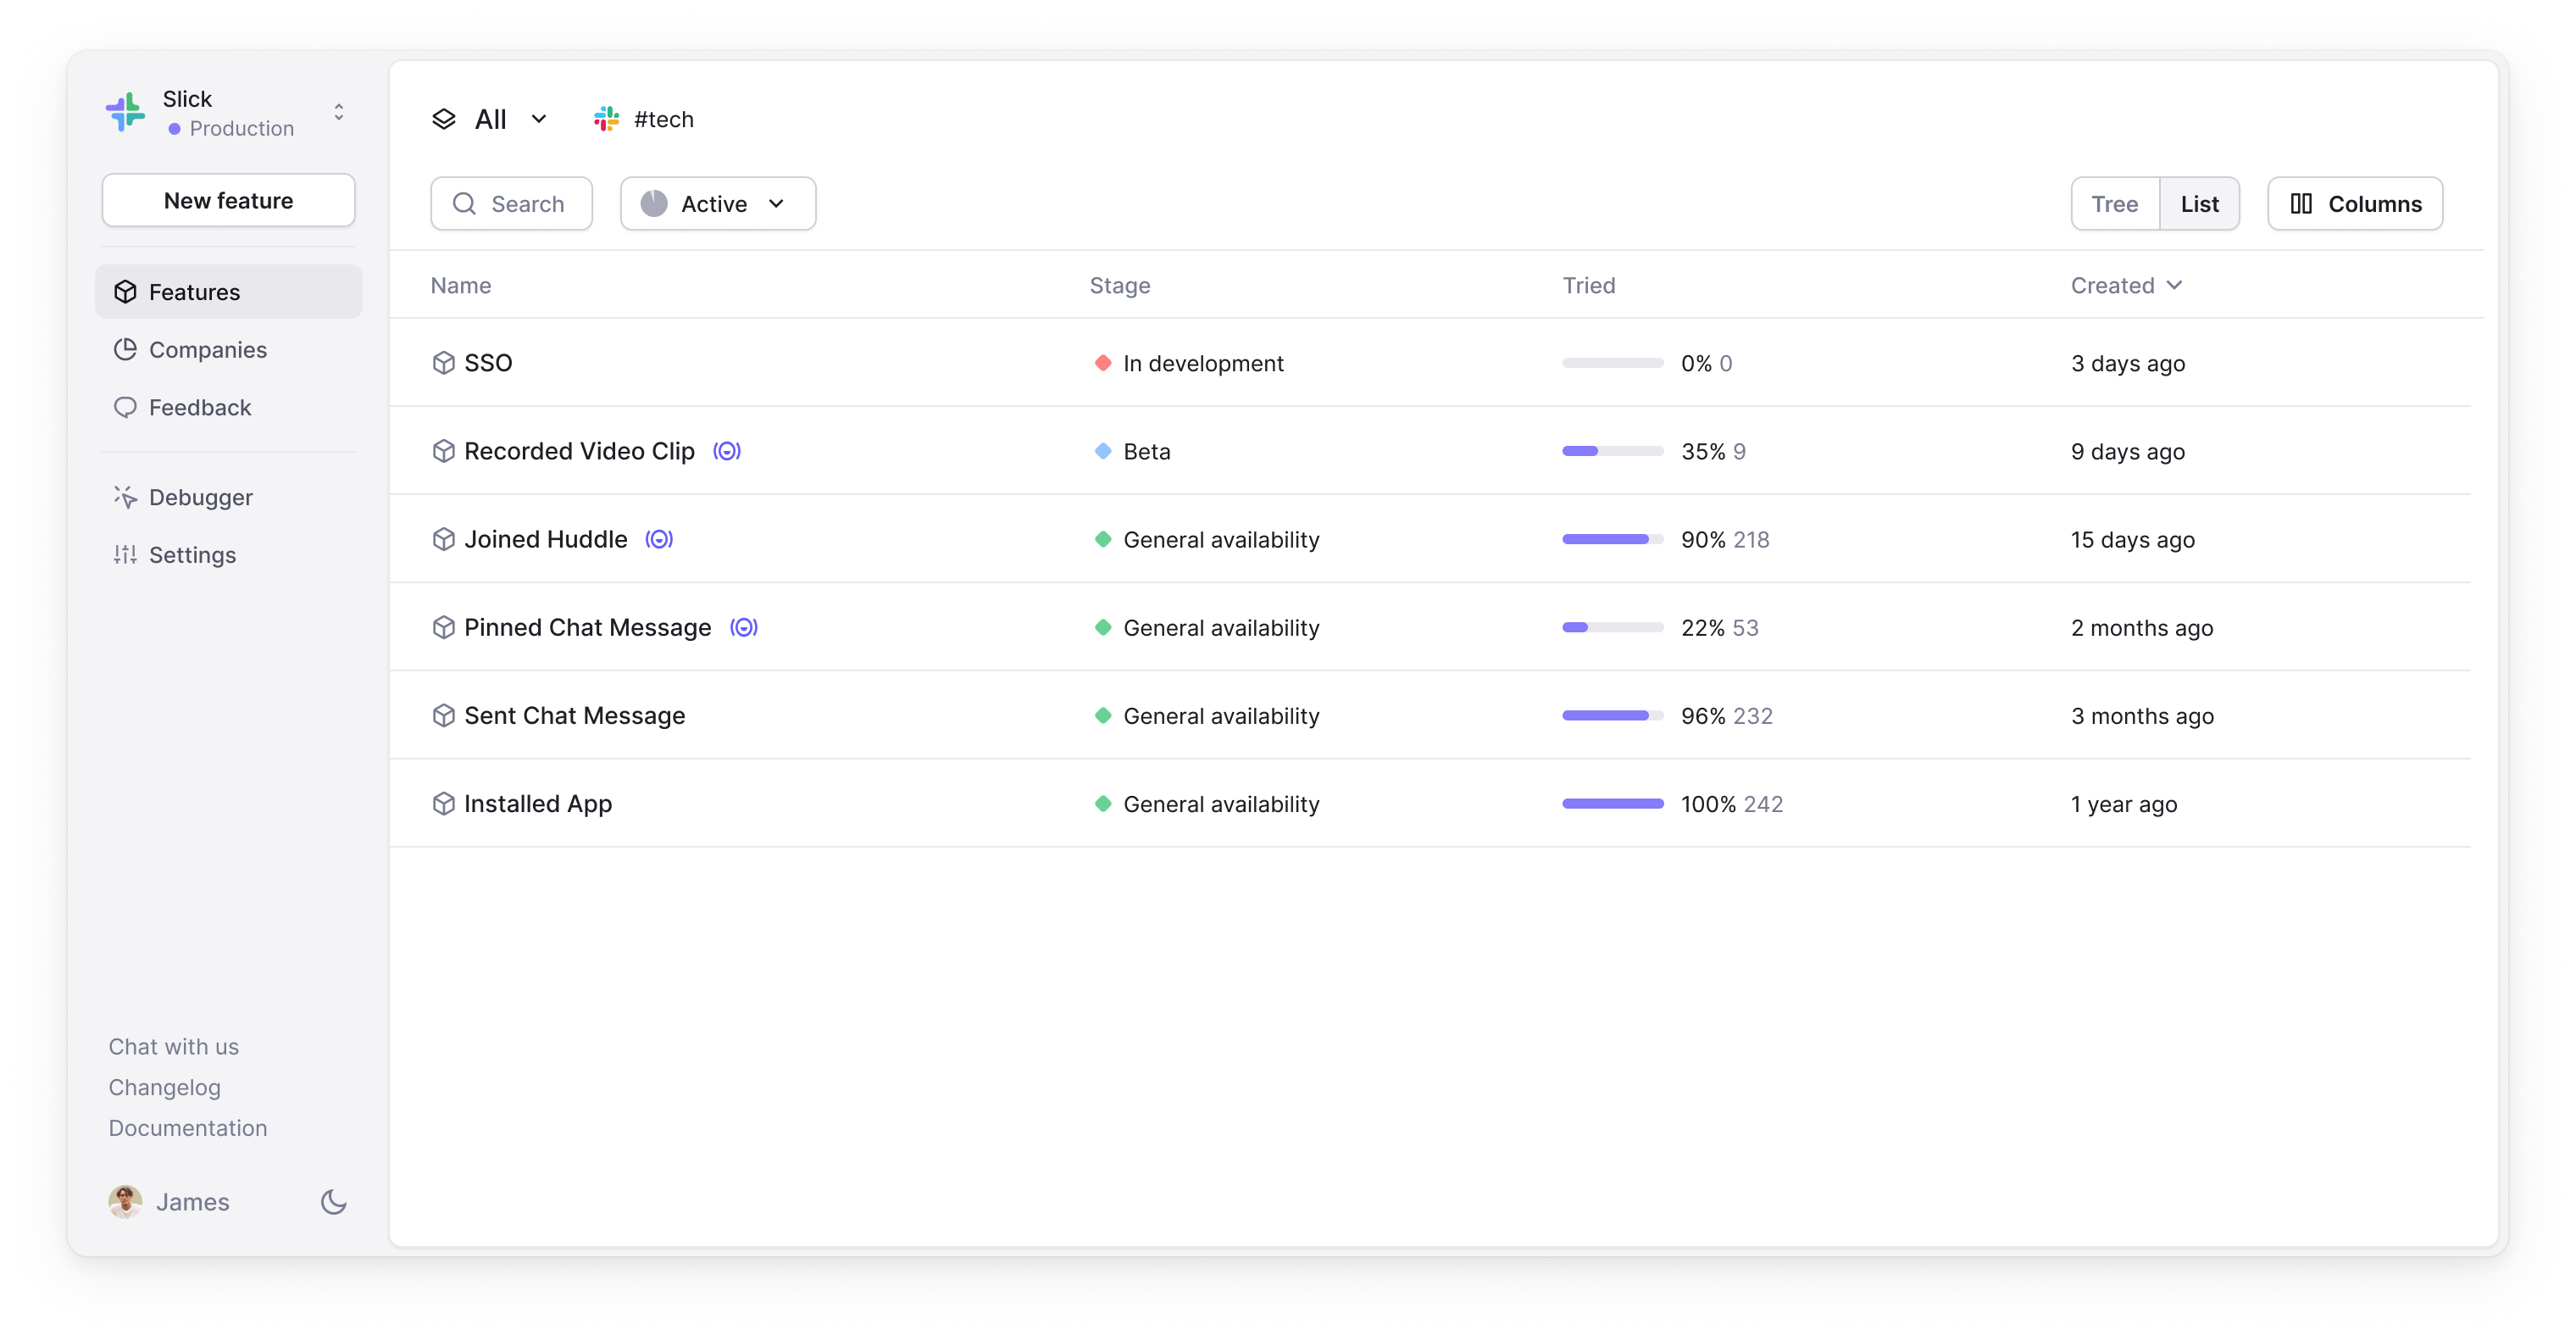Open the SSO feature
Image resolution: width=2576 pixels, height=1341 pixels.
point(488,363)
